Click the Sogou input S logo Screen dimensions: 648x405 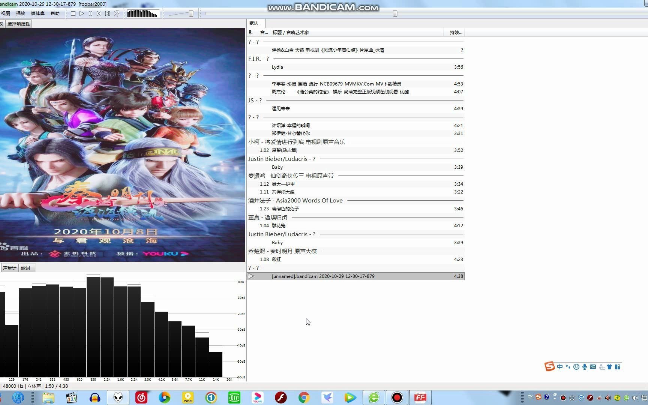550,366
